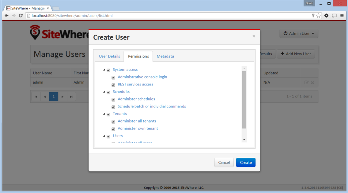Toggle the System access checkbox
This screenshot has height=193, width=348.
click(x=108, y=70)
